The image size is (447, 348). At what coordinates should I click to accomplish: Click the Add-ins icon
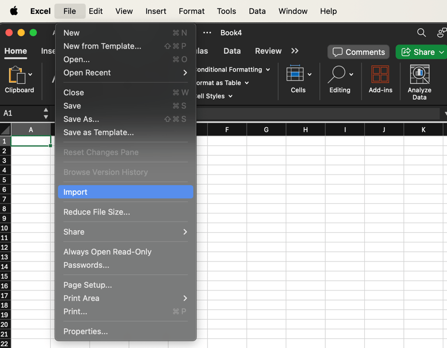[380, 75]
